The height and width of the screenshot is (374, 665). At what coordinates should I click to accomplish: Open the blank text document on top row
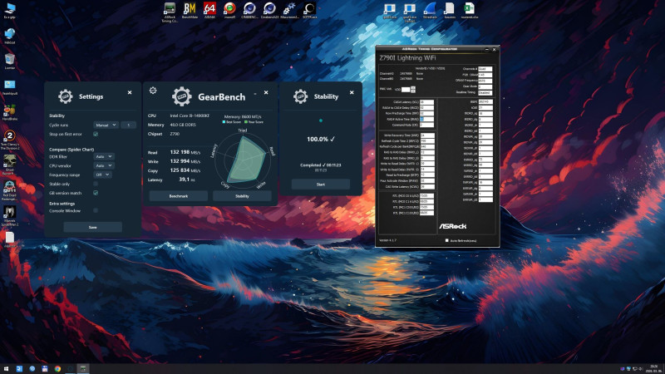tap(450, 8)
